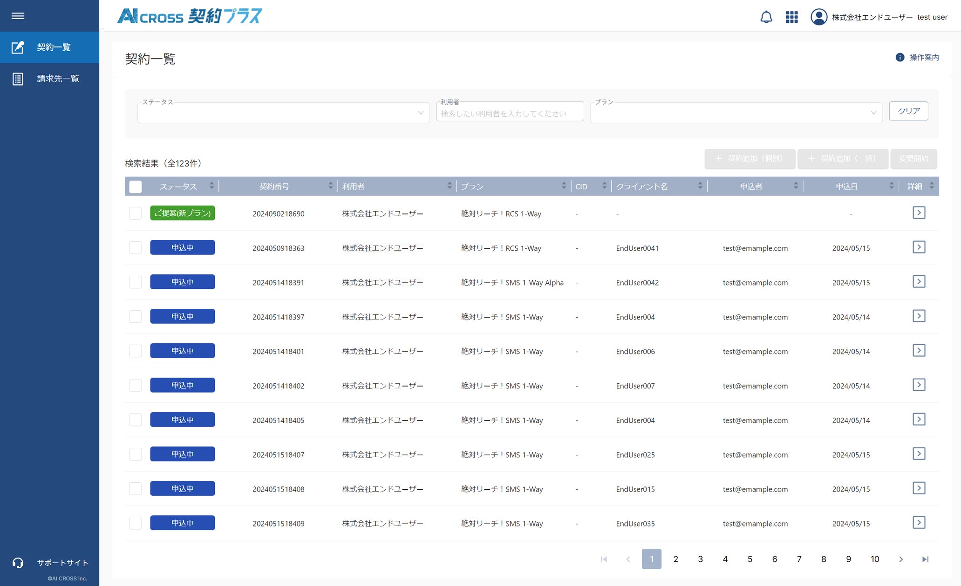Image resolution: width=961 pixels, height=586 pixels.
Task: Open 請求先一覧 in sidebar
Action: 58,79
